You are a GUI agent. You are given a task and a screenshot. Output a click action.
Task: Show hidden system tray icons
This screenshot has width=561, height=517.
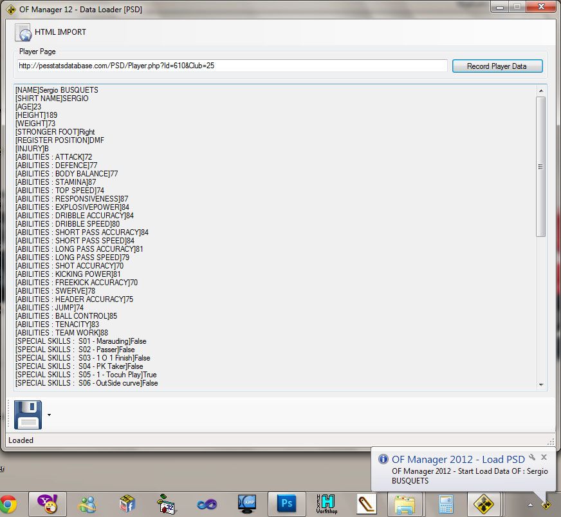531,503
